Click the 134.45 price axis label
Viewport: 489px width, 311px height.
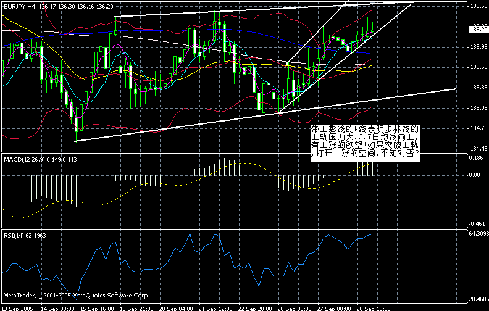click(479, 149)
